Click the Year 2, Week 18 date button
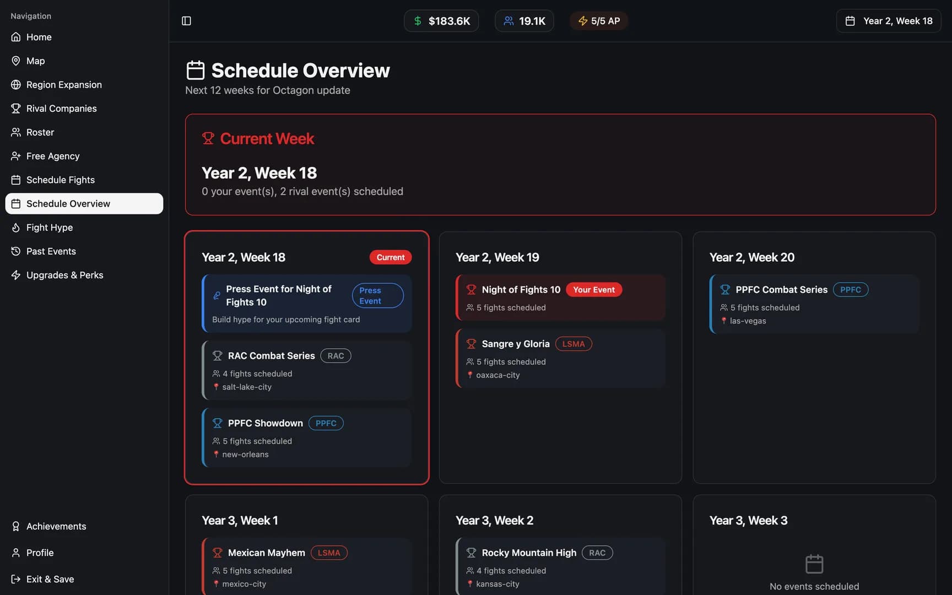 (x=889, y=21)
